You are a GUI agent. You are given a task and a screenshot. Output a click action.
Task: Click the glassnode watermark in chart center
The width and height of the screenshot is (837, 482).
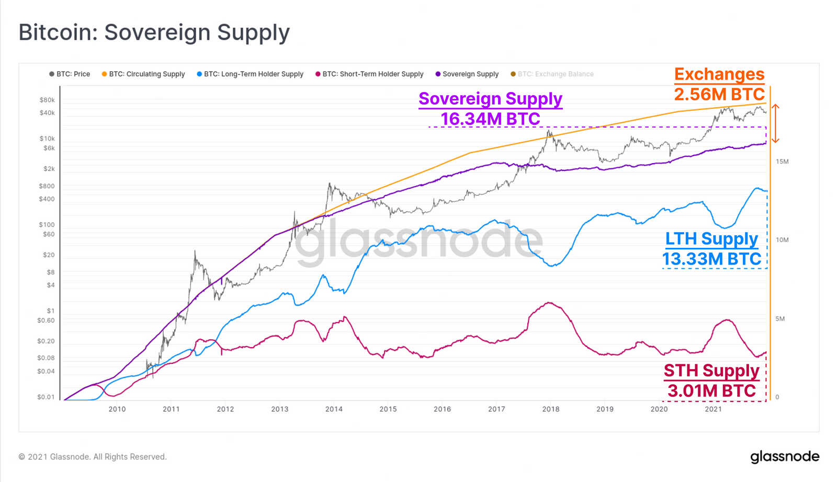point(418,242)
